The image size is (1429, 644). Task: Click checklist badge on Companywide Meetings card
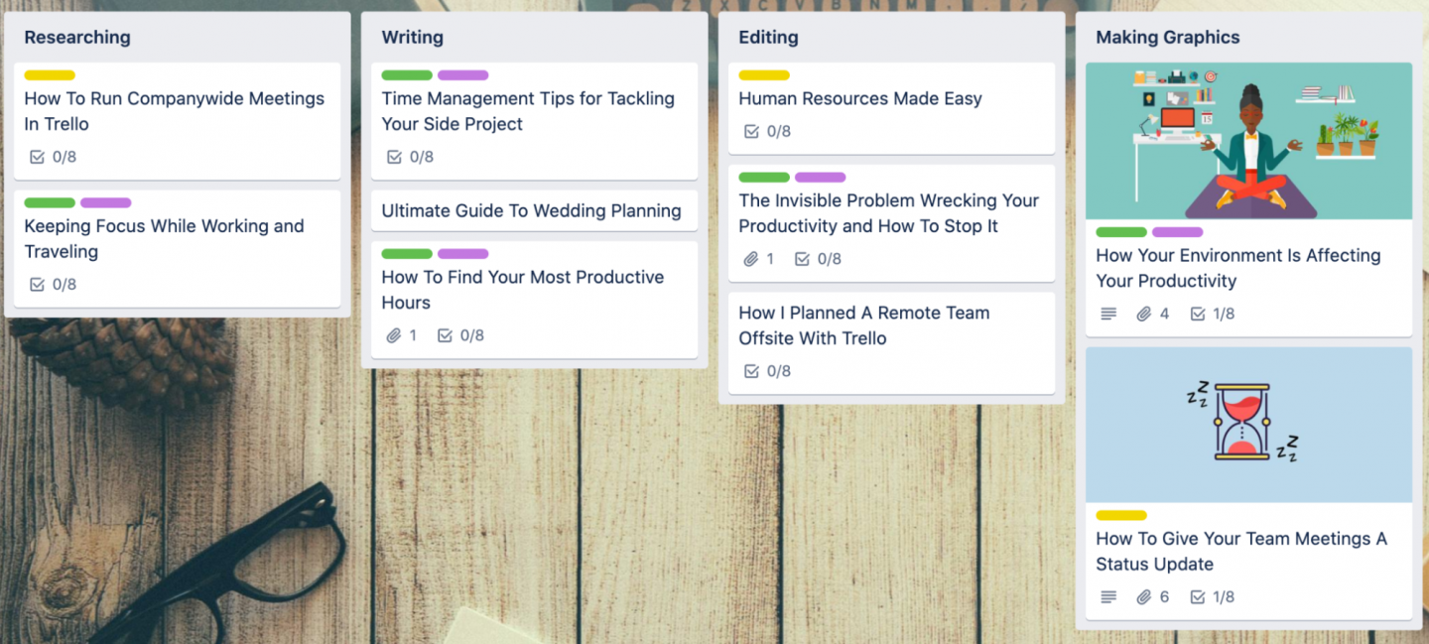point(54,157)
